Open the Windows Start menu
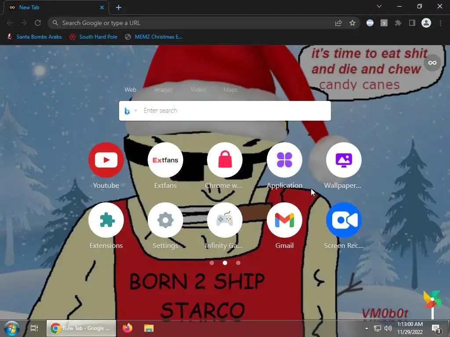Viewport: 450px width, 337px height. point(12,328)
